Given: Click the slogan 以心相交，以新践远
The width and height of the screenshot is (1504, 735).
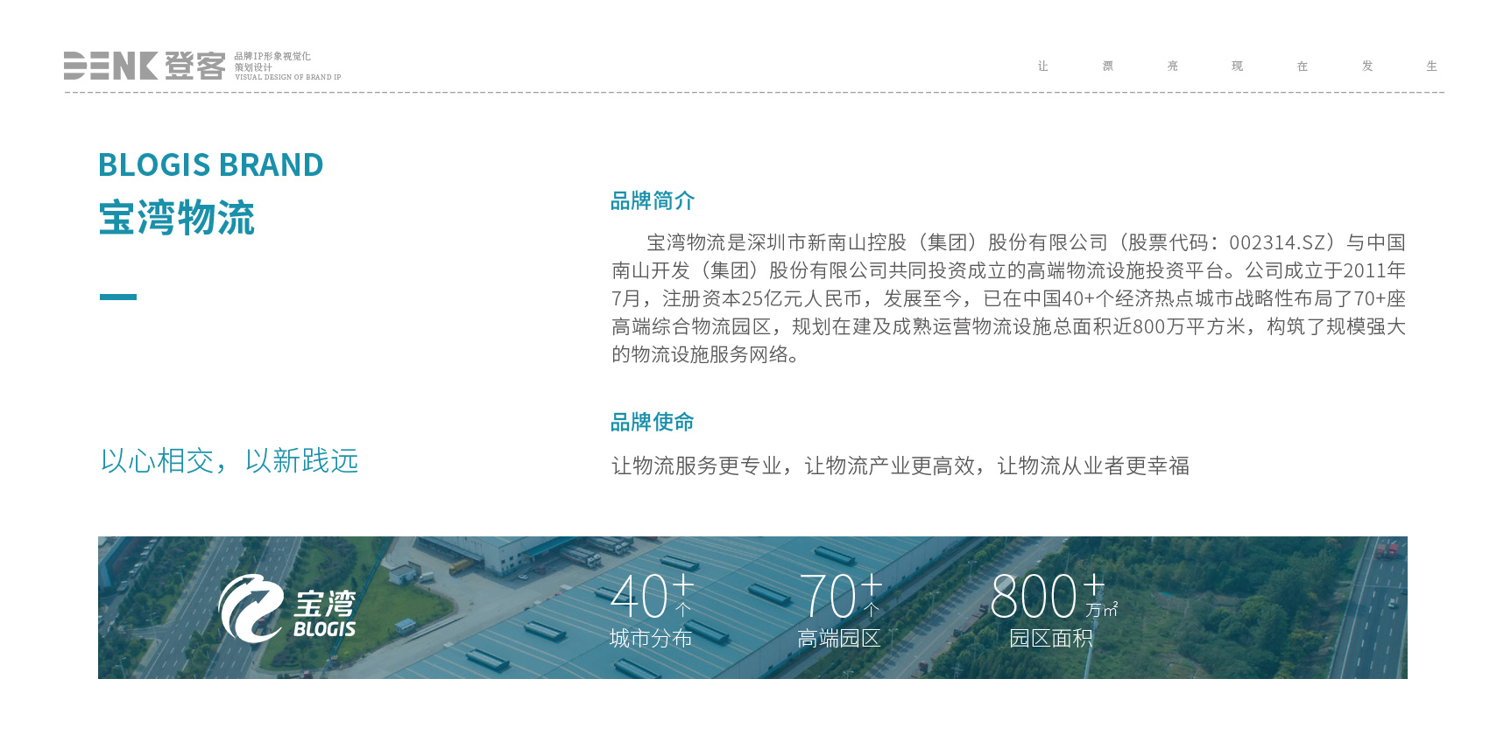Looking at the screenshot, I should point(229,461).
